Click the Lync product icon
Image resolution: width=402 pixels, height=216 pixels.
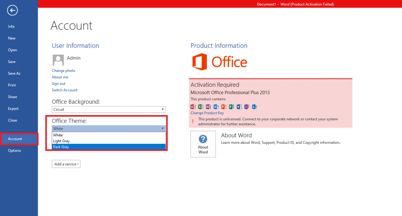[254, 107]
